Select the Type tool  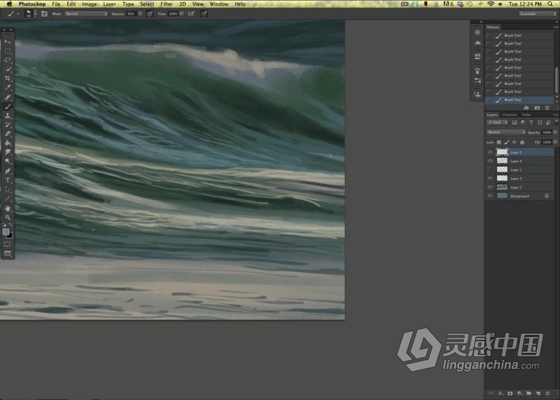point(8,180)
